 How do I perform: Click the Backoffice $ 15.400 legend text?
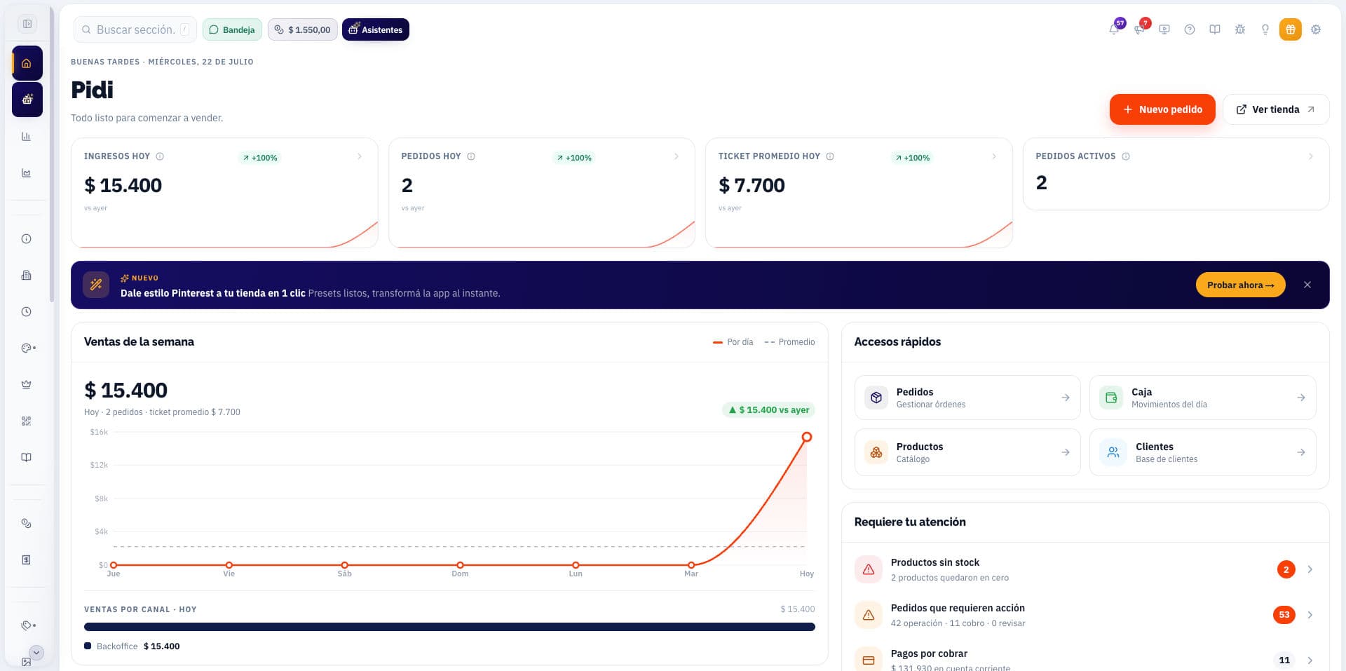[x=138, y=646]
